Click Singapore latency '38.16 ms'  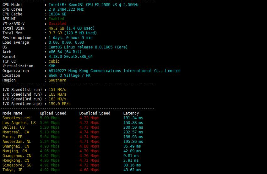132,165
